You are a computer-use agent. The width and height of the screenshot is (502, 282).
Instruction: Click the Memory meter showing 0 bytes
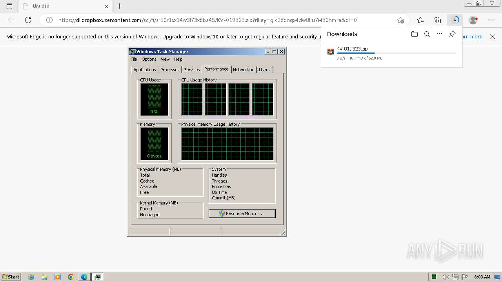click(154, 144)
